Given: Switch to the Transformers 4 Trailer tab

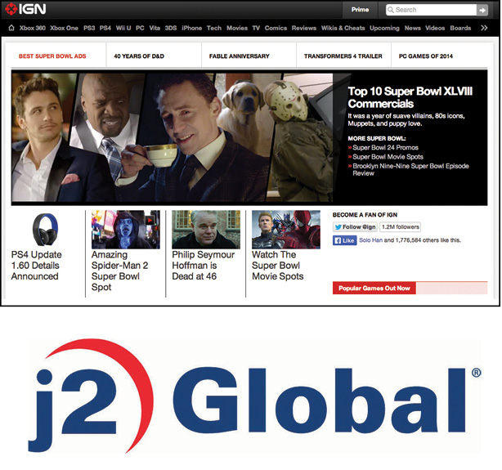Looking at the screenshot, I should tap(343, 56).
